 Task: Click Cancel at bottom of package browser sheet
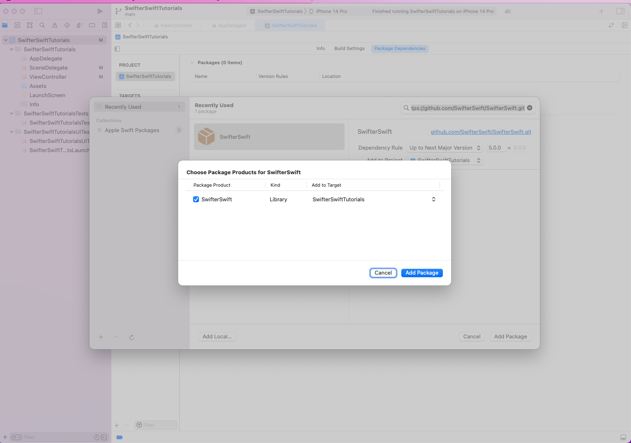[472, 337]
